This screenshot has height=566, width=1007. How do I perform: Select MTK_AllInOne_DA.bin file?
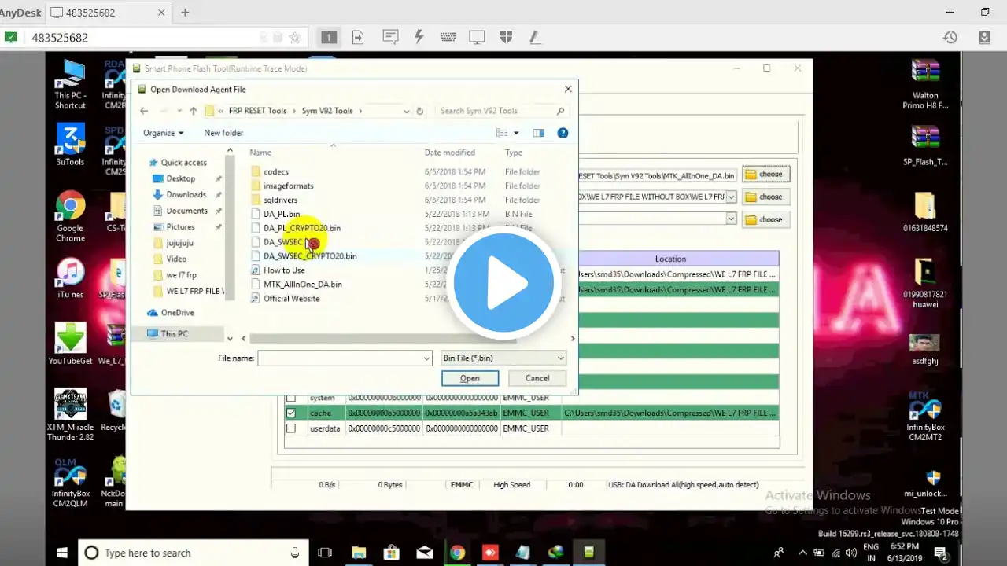tap(303, 284)
